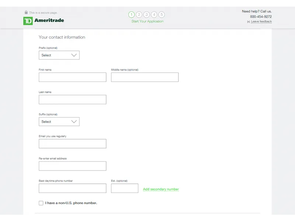
Task: Enable the non-U.S. phone number checkbox
Action: [x=41, y=203]
